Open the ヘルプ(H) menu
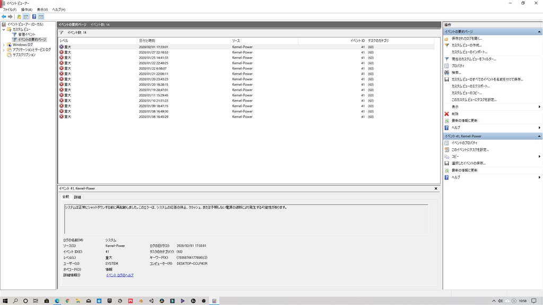543x305 pixels. (x=58, y=10)
